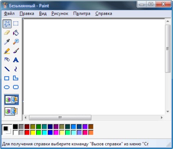This screenshot has height=149, width=173.
Task: Choose the Curve tool
Action: [16, 69]
